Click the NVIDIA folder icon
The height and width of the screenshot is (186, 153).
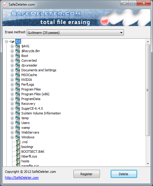(x=18, y=79)
